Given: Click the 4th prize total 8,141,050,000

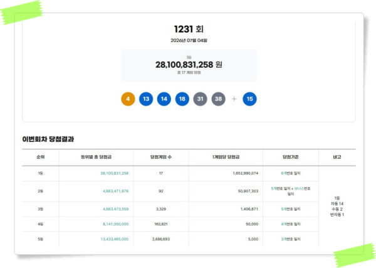Looking at the screenshot, I should [116, 224].
